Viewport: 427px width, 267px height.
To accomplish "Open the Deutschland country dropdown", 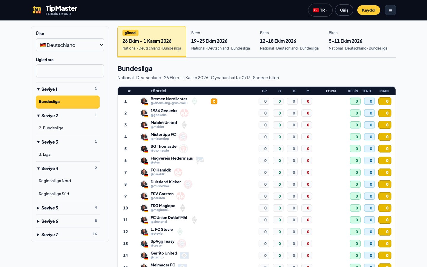I will tap(70, 45).
